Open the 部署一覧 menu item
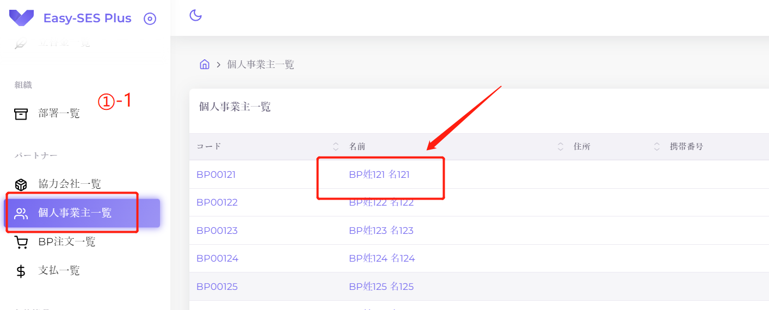 click(x=59, y=114)
